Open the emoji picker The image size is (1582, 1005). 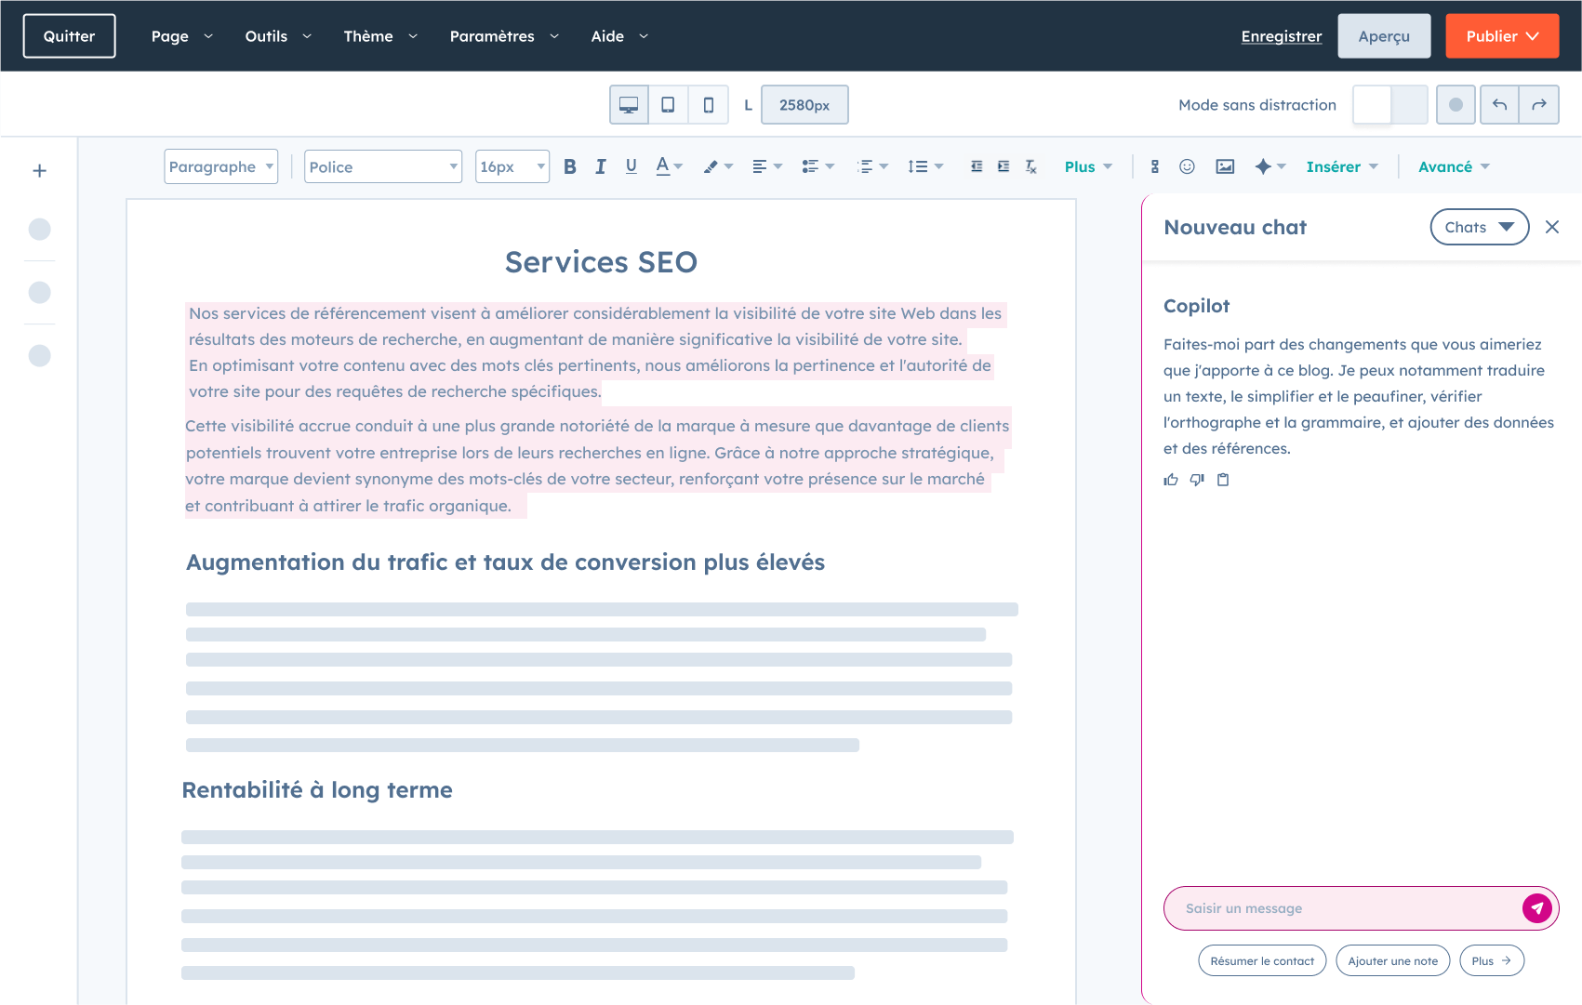[1187, 166]
